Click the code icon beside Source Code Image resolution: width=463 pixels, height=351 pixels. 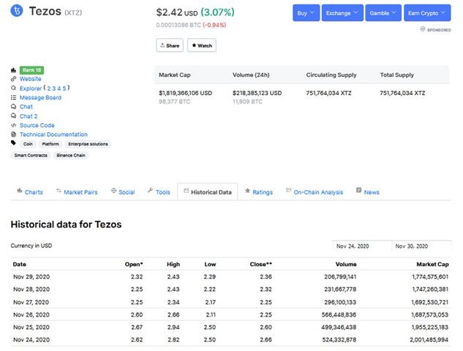point(13,125)
